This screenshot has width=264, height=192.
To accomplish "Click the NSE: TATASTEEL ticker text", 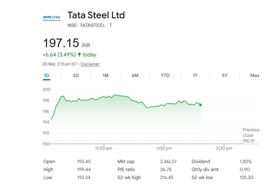I will pyautogui.click(x=86, y=25).
